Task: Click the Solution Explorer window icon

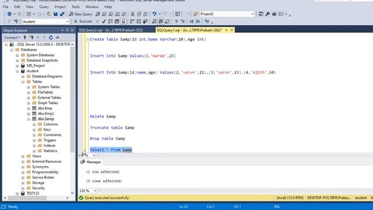Action: click(261, 14)
